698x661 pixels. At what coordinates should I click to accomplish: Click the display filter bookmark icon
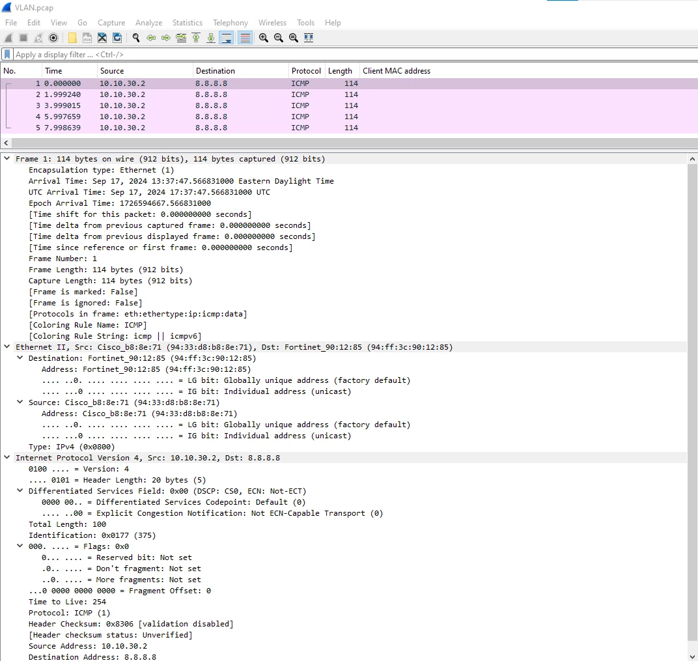(7, 54)
